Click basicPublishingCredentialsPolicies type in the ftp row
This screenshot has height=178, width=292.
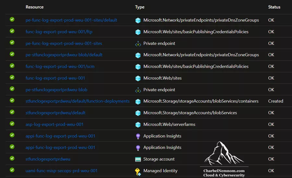click(196, 32)
